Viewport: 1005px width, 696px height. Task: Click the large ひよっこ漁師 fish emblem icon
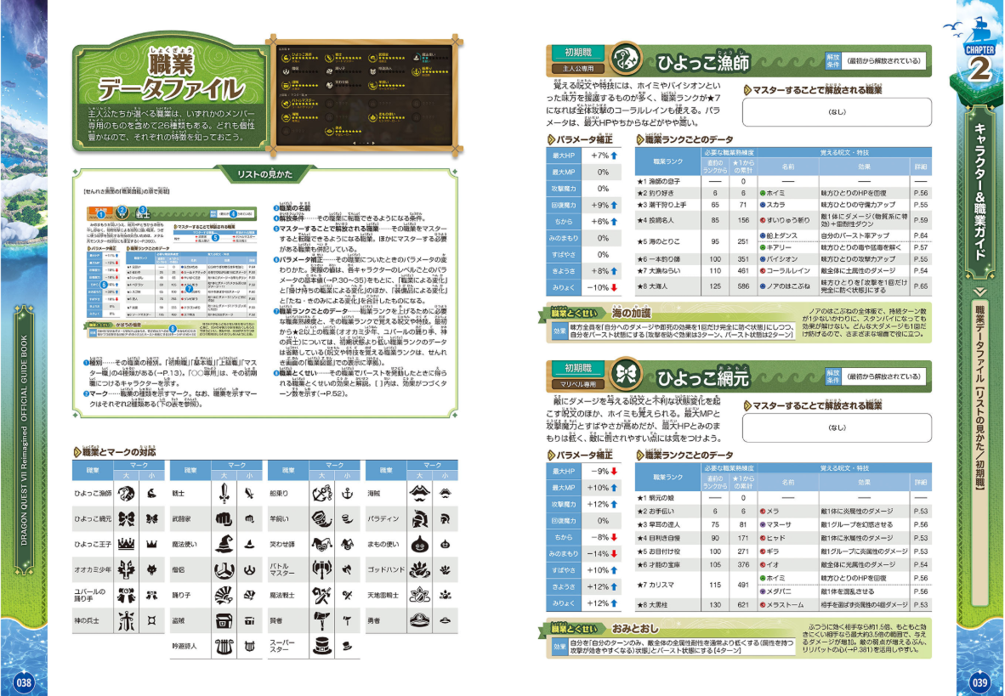(x=626, y=59)
